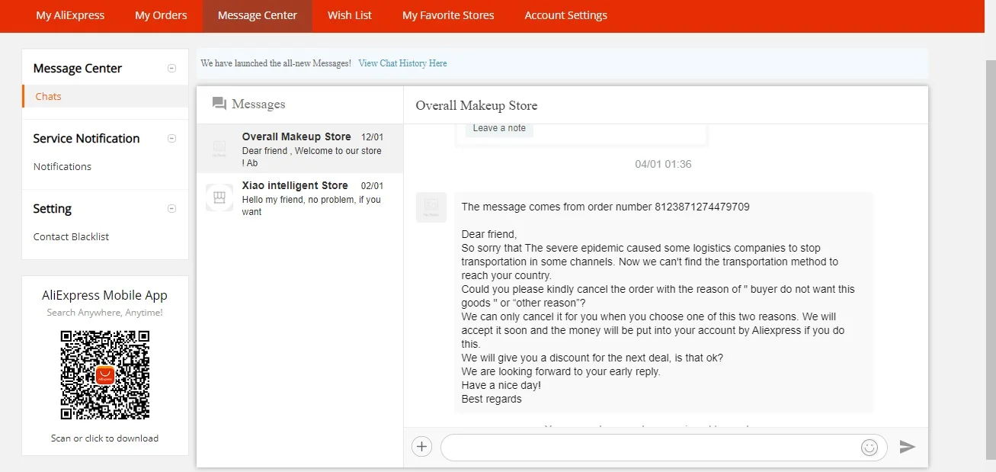This screenshot has height=472, width=996.
Task: Click the 12/01 date in chat list
Action: [372, 137]
